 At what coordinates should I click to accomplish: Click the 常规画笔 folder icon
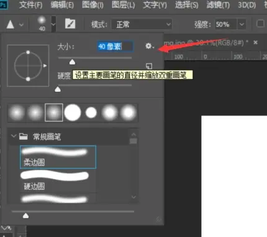23,136
